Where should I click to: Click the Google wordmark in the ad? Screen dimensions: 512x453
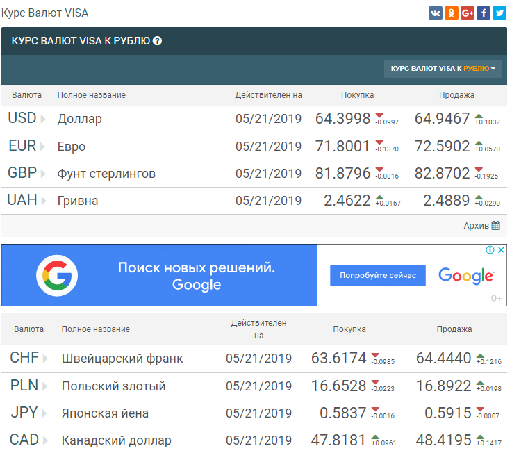(x=466, y=276)
